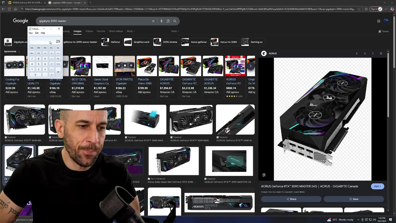The image size is (396, 223).
Task: Click the calculator CE key
Action: click(x=38, y=53)
